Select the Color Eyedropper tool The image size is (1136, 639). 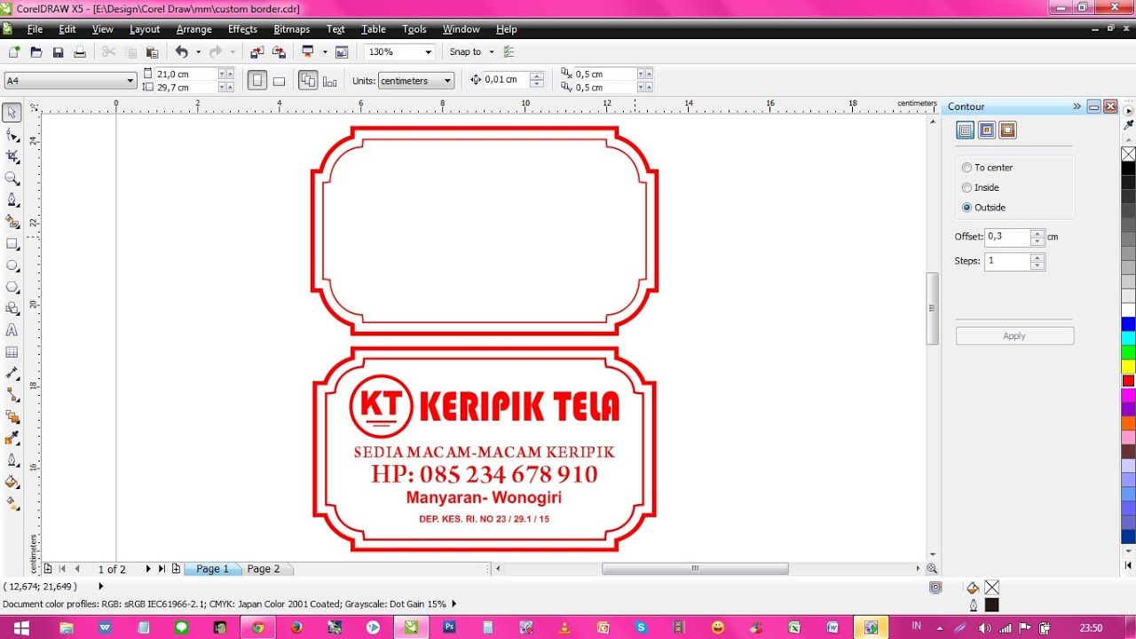pyautogui.click(x=12, y=438)
